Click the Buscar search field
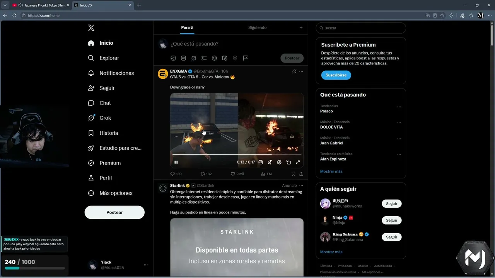Image resolution: width=495 pixels, height=278 pixels. (x=361, y=28)
